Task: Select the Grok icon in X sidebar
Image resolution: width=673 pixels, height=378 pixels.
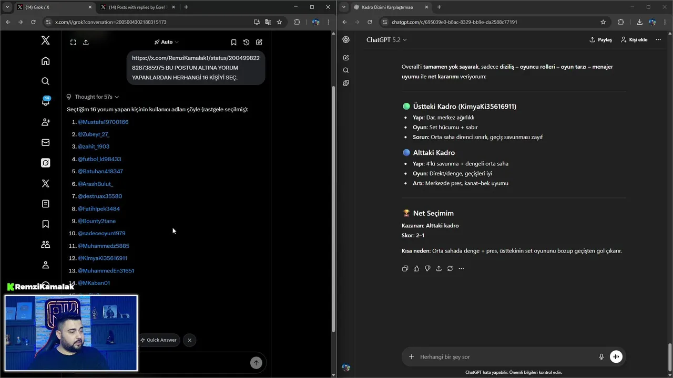Action: click(x=46, y=163)
